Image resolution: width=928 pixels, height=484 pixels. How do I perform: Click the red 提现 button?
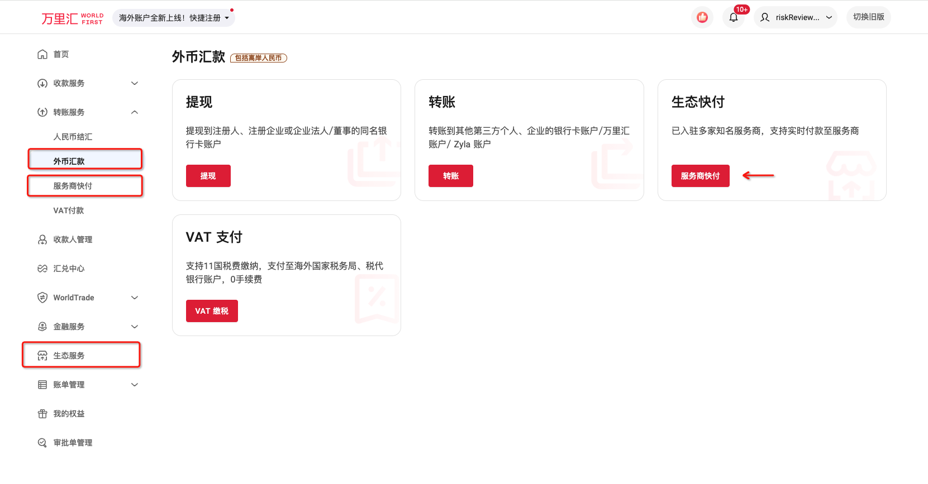pyautogui.click(x=208, y=176)
